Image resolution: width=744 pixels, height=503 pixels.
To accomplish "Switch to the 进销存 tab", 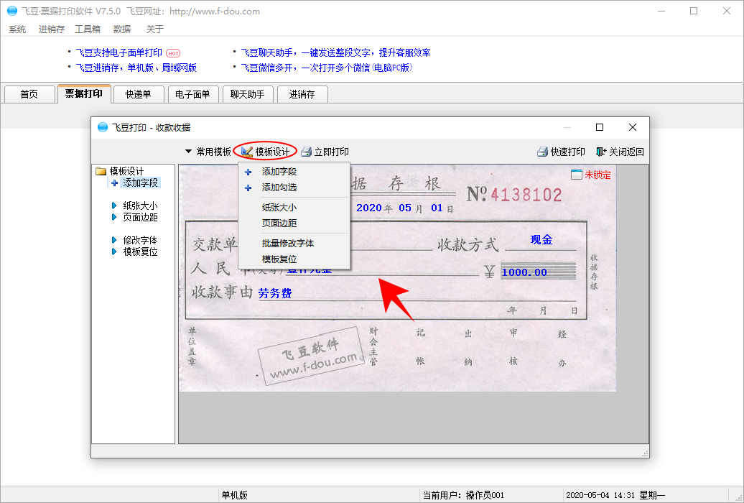I will tap(302, 94).
